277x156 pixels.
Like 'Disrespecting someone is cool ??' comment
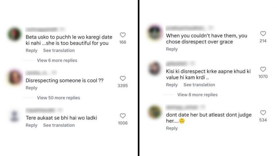[123, 79]
